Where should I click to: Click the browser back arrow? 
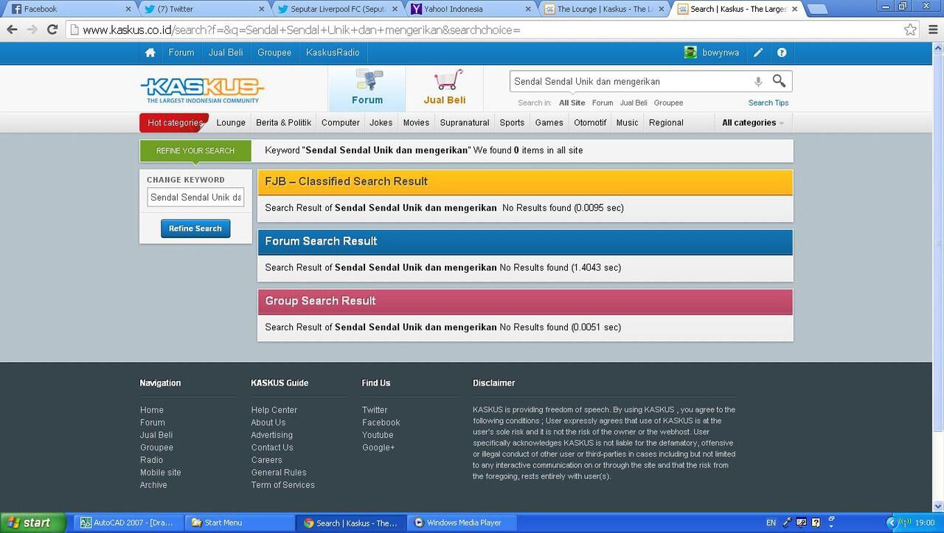[x=12, y=29]
